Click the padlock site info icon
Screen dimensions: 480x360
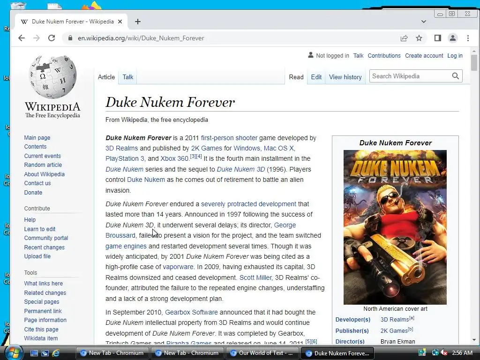[70, 38]
